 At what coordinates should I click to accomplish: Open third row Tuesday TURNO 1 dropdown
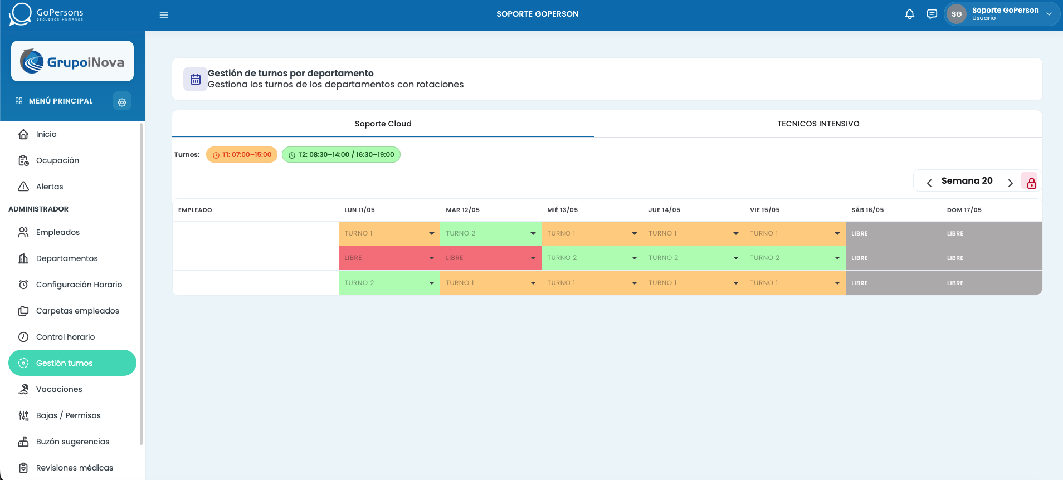click(x=490, y=283)
